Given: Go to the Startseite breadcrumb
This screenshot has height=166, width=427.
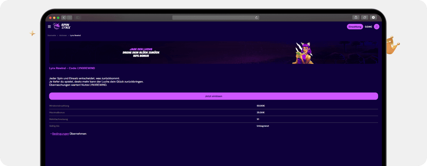Looking at the screenshot, I should click(52, 36).
